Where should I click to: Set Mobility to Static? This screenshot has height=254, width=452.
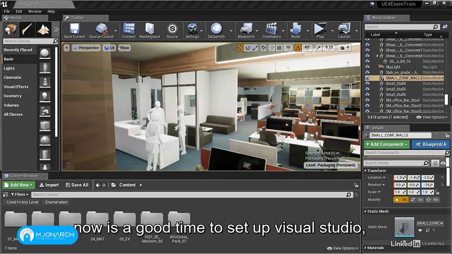pos(401,199)
